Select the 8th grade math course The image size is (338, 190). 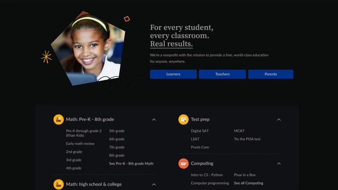117,155
